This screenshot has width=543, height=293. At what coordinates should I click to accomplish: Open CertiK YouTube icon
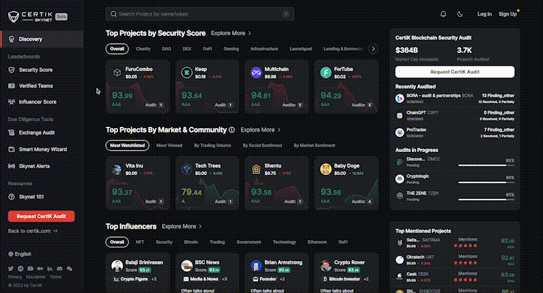tap(30, 269)
